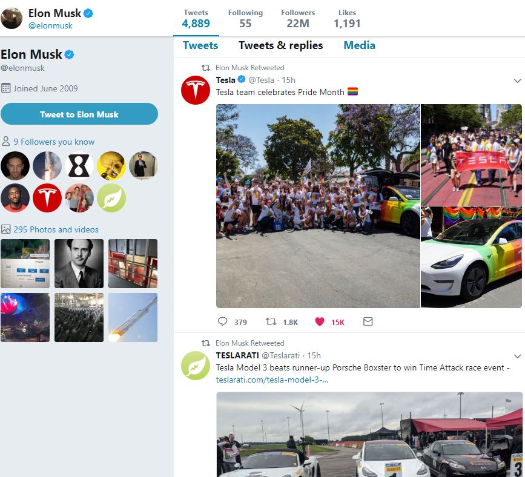Open the rainbow Tesla car photo in the tweet

coord(471,257)
